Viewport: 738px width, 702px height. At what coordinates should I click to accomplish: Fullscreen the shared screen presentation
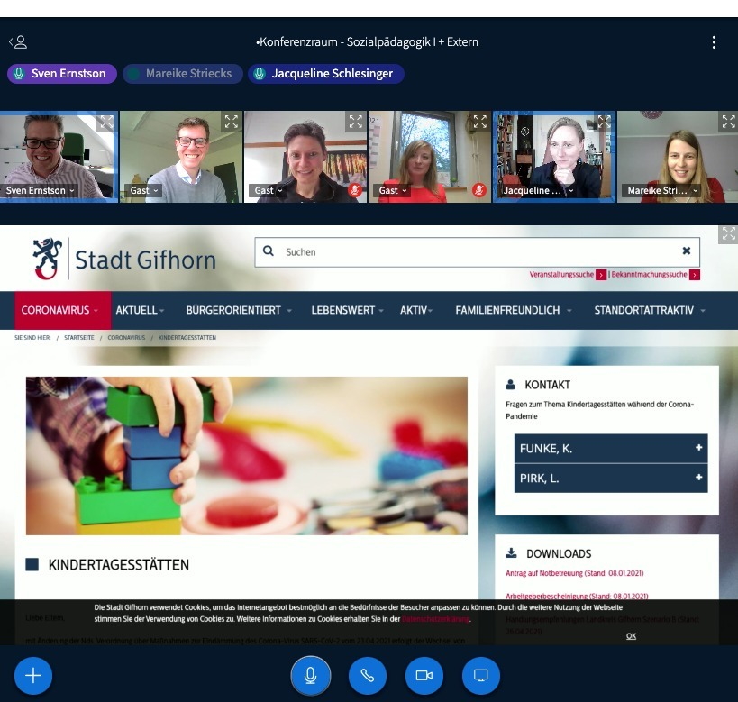[x=728, y=234]
